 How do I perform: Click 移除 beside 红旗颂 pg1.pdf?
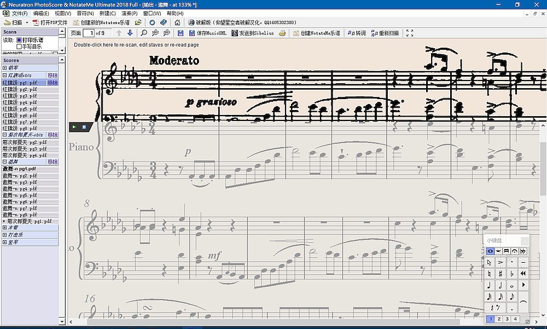point(53,83)
